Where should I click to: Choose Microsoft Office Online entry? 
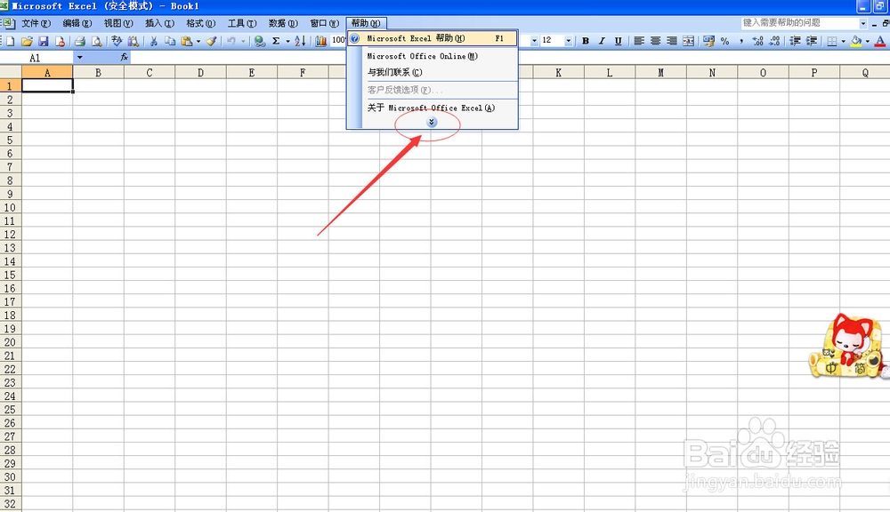click(433, 56)
